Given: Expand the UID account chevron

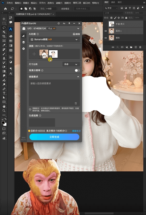Looking at the screenshot, I should (x=78, y=28).
